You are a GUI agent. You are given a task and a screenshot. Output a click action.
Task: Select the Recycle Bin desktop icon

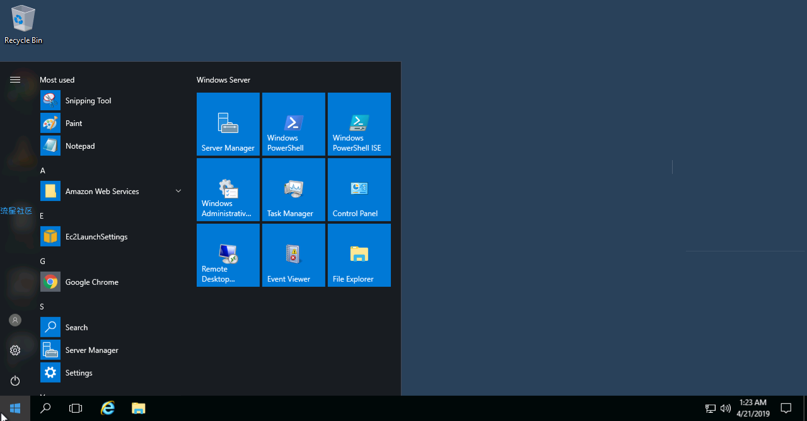point(23,25)
